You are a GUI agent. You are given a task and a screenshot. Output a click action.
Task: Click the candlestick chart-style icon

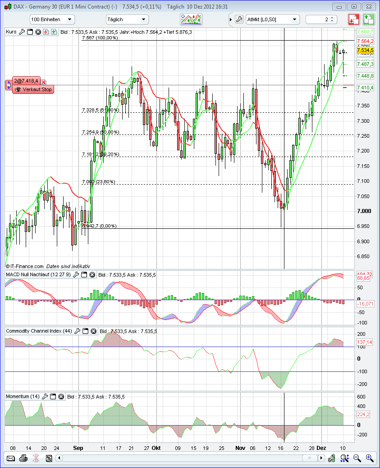pos(331,458)
